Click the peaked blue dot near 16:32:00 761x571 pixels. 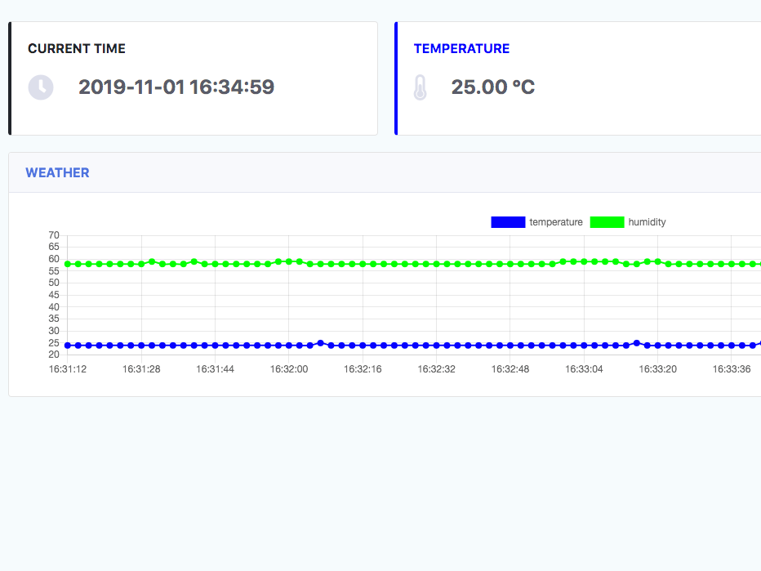[320, 342]
